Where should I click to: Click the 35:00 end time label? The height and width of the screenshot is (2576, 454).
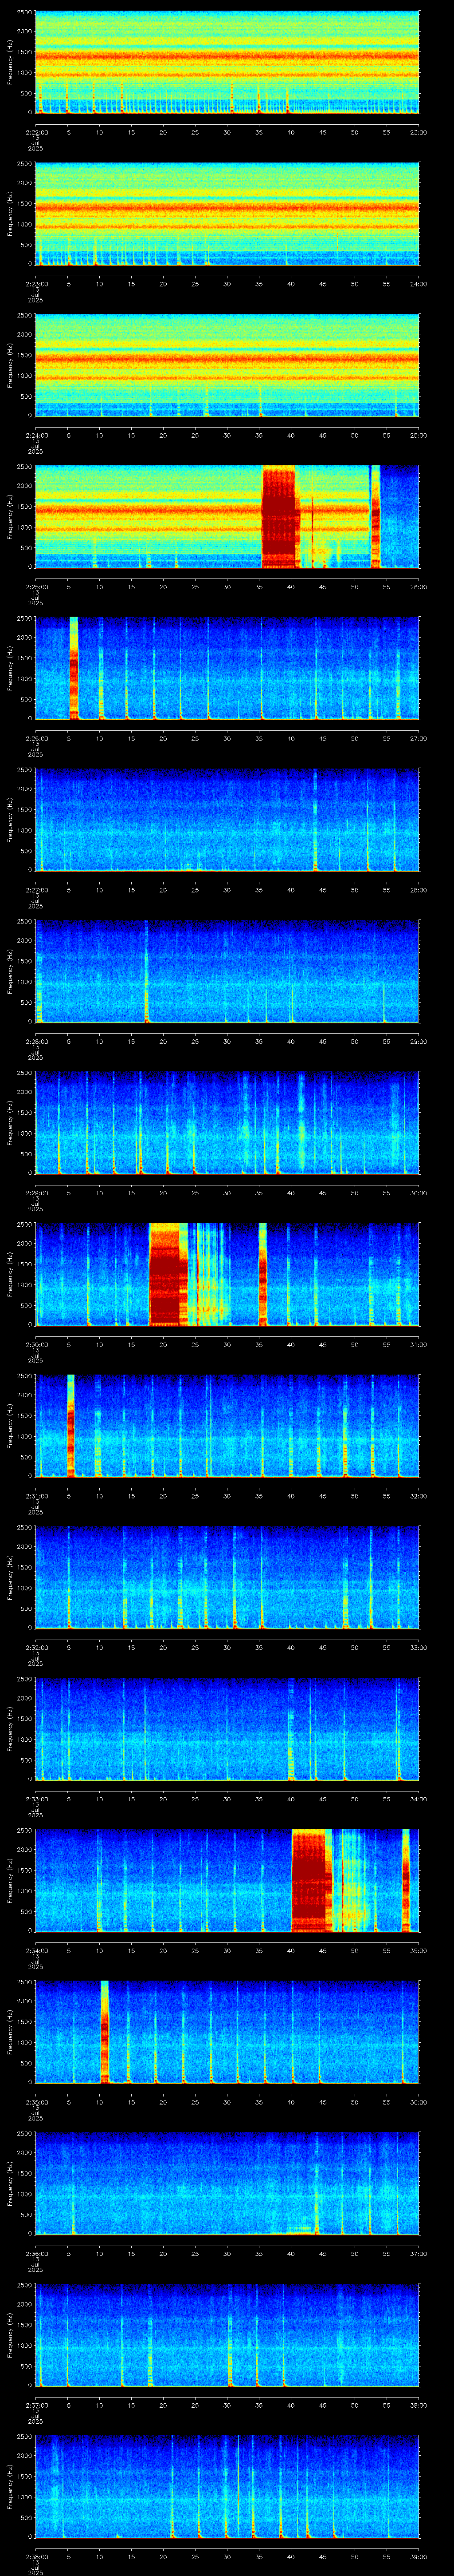[x=418, y=1950]
